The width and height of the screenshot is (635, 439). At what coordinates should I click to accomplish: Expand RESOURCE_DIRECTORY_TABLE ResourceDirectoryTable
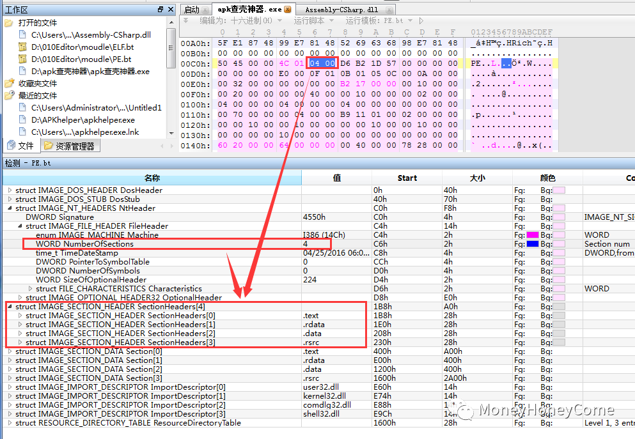(10, 423)
